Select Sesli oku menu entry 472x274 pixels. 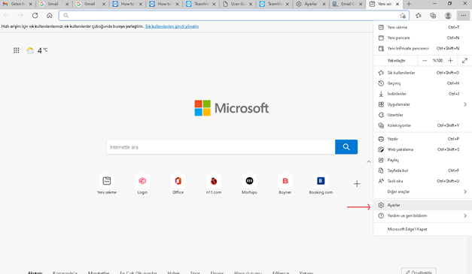pos(422,181)
